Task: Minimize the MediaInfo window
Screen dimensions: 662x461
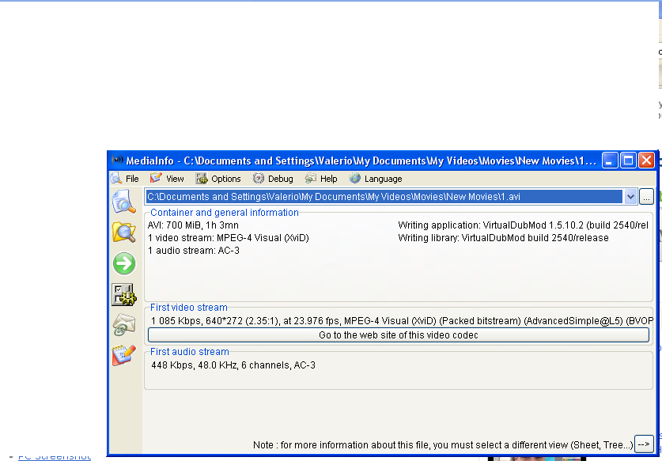Action: pyautogui.click(x=610, y=161)
